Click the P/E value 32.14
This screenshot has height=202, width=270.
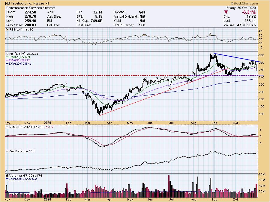(98, 12)
